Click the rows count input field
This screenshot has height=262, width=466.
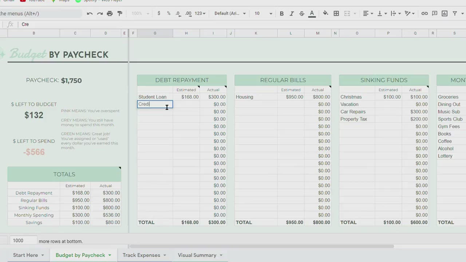(23, 241)
